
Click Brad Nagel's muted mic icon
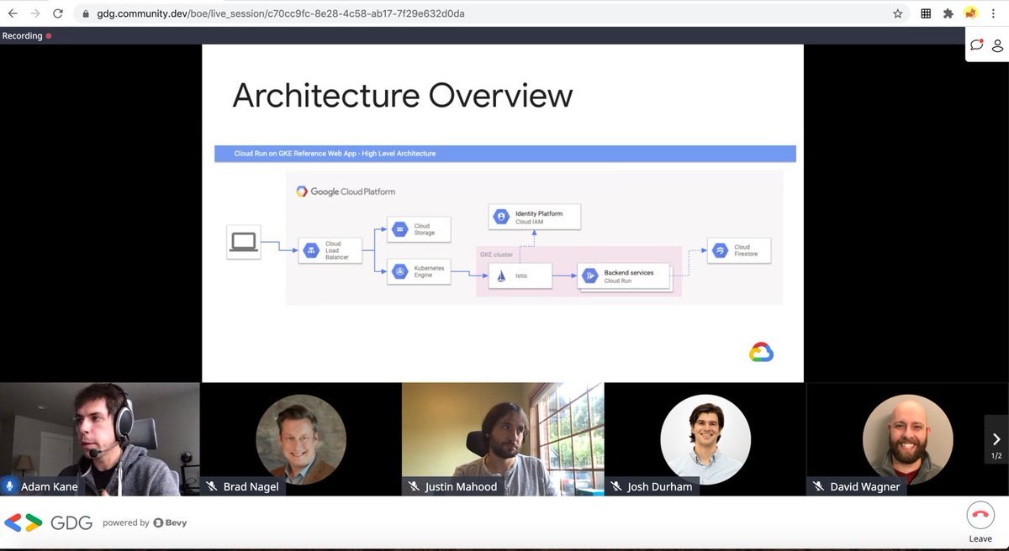(x=212, y=486)
